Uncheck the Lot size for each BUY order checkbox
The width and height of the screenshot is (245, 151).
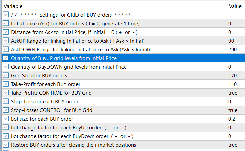pyautogui.click(x=6, y=119)
